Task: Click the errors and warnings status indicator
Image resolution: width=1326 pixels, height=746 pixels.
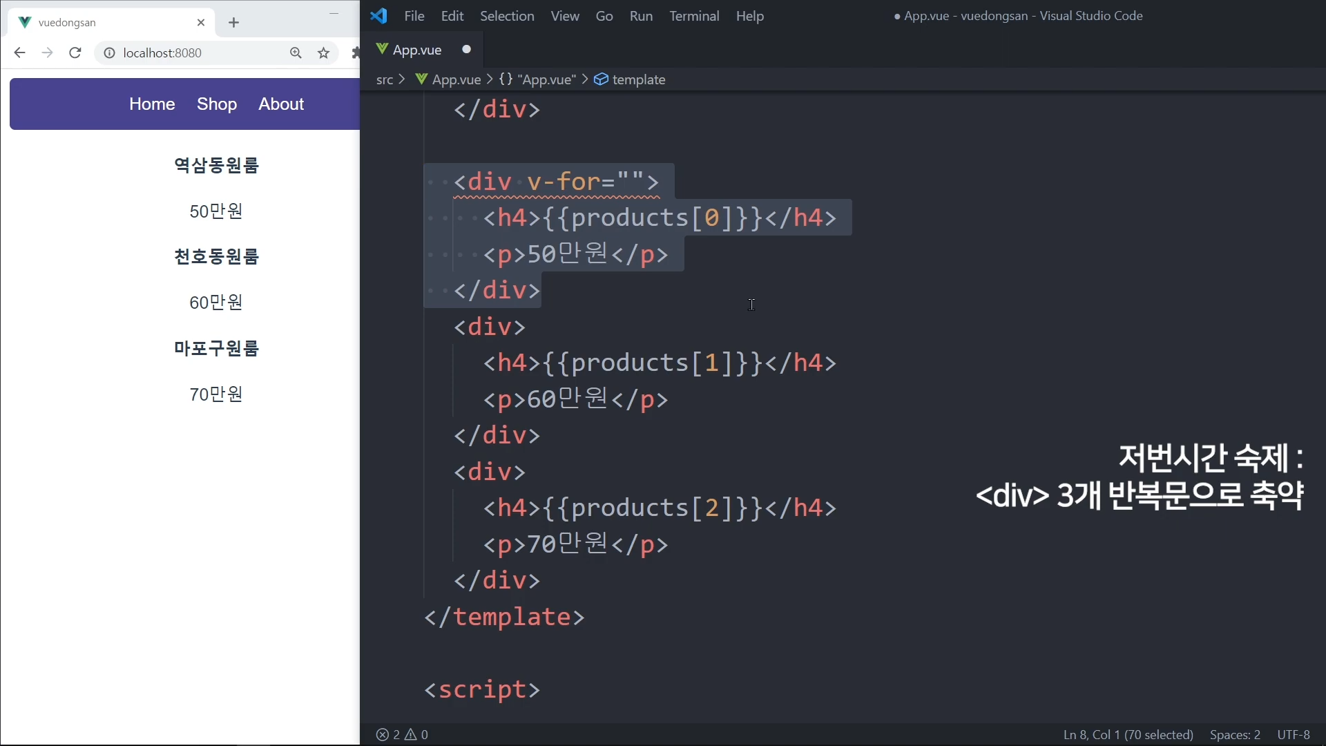Action: (x=402, y=734)
